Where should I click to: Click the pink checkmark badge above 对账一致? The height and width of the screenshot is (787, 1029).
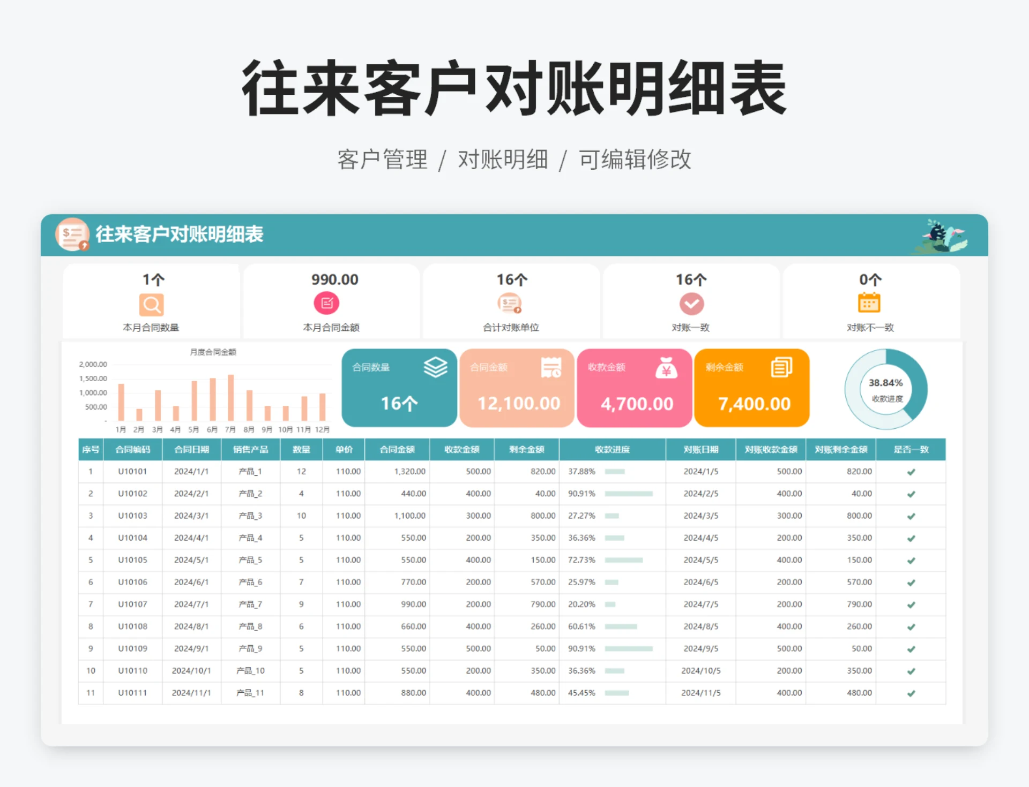pyautogui.click(x=691, y=304)
